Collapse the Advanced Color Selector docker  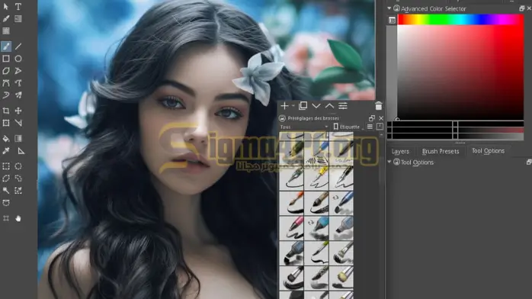(389, 8)
